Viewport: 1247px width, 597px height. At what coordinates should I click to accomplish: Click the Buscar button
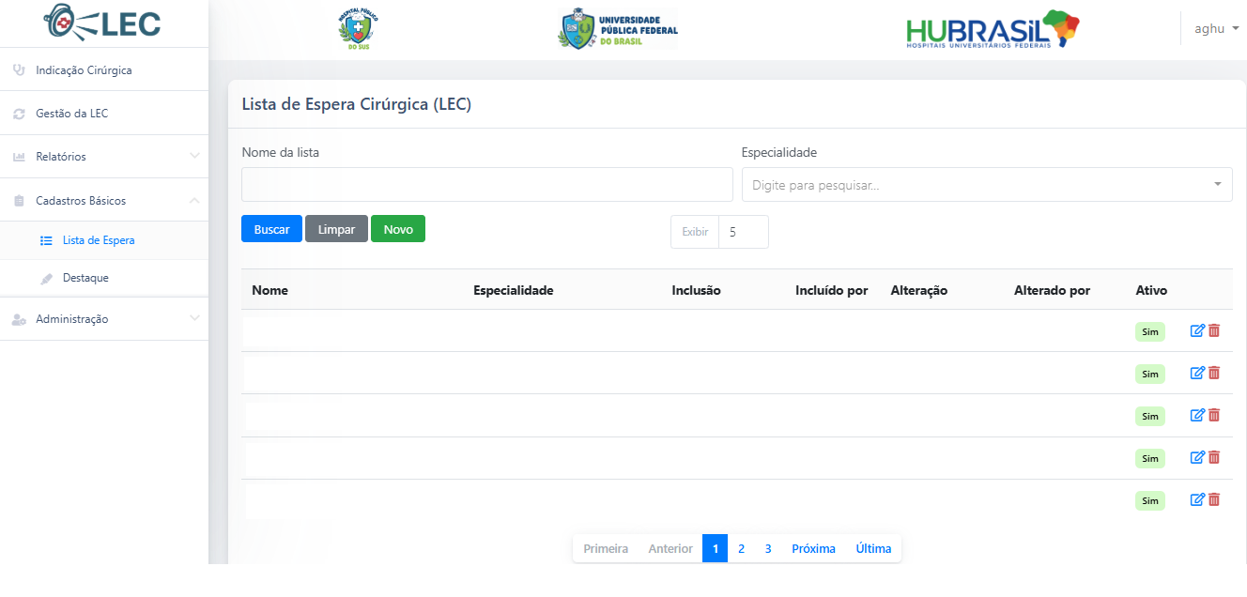[271, 229]
